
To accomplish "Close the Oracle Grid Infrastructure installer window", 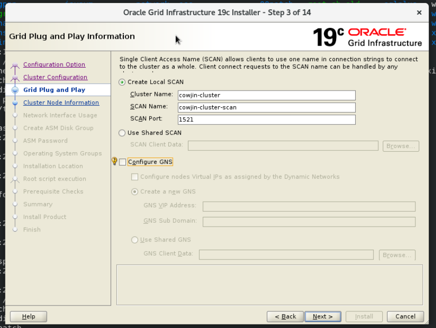I will [x=419, y=13].
